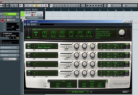
Task: Click the master LEVEL knob in the Xpand!2 window
Action: 122,32
